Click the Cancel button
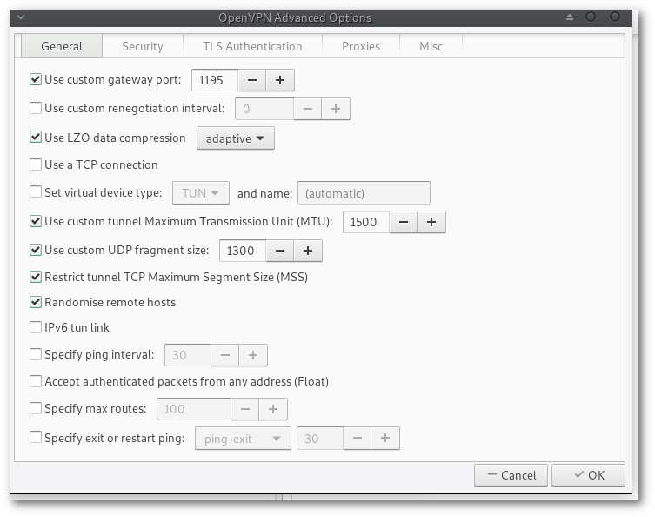This screenshot has width=655, height=517. click(x=511, y=475)
